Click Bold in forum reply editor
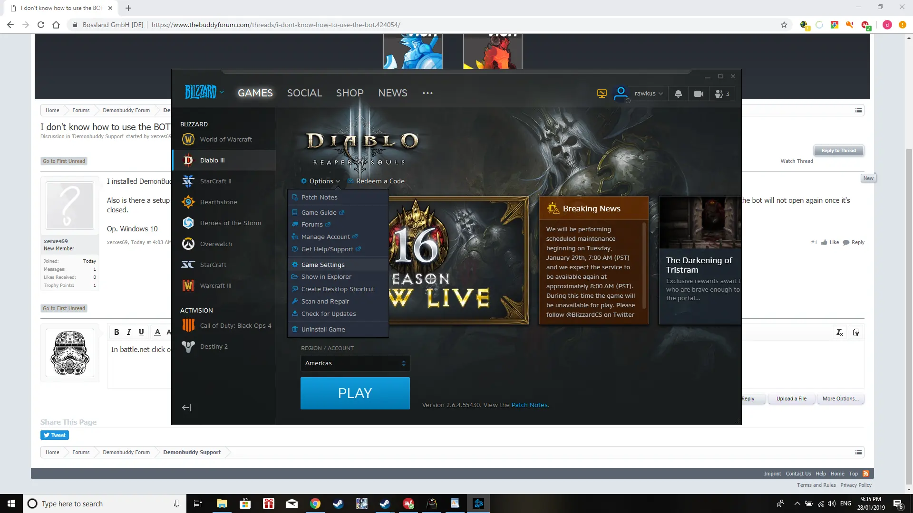913x513 pixels. point(117,332)
